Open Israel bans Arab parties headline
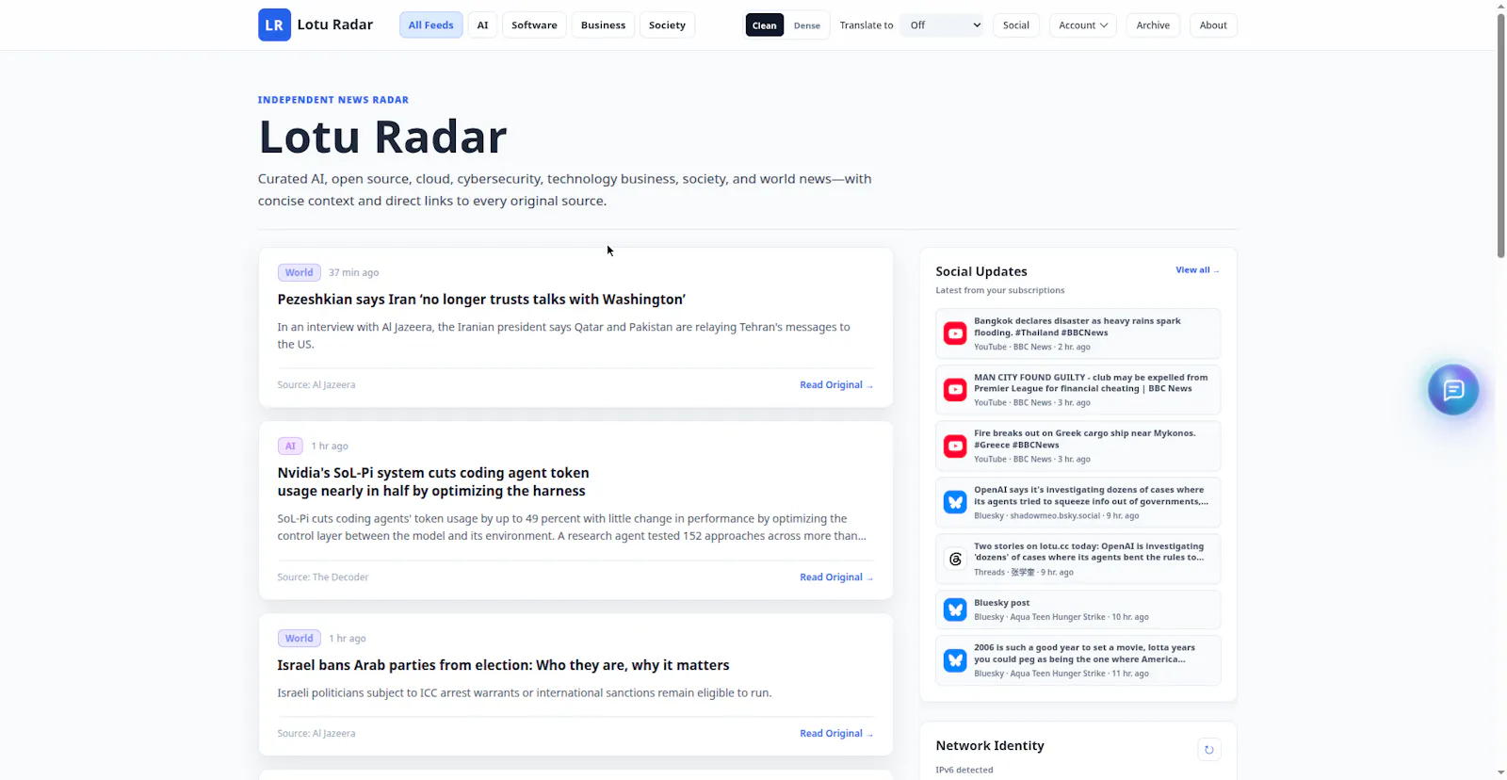 pyautogui.click(x=503, y=665)
